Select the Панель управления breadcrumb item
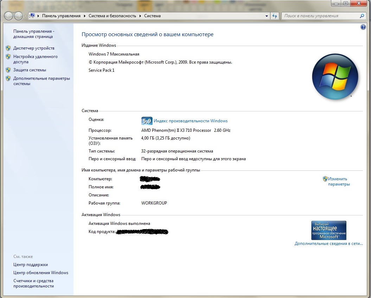The width and height of the screenshot is (371, 298). (61, 16)
